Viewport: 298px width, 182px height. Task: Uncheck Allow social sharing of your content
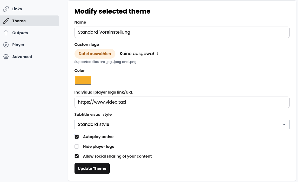(x=77, y=156)
